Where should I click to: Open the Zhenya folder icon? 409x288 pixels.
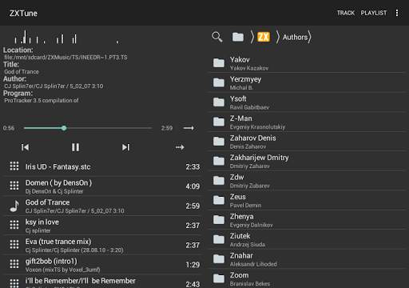[x=219, y=220]
